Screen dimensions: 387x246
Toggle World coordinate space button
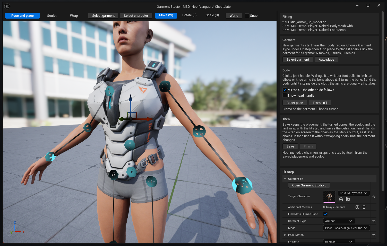pyautogui.click(x=234, y=16)
